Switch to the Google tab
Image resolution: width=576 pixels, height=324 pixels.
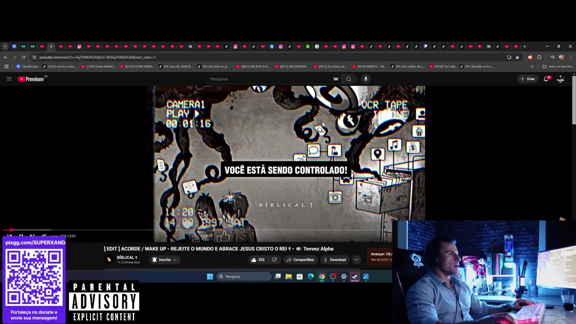pyautogui.click(x=317, y=46)
